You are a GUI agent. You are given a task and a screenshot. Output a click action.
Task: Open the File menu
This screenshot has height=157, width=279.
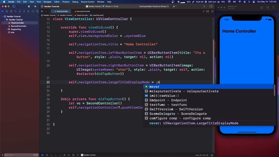19,2
